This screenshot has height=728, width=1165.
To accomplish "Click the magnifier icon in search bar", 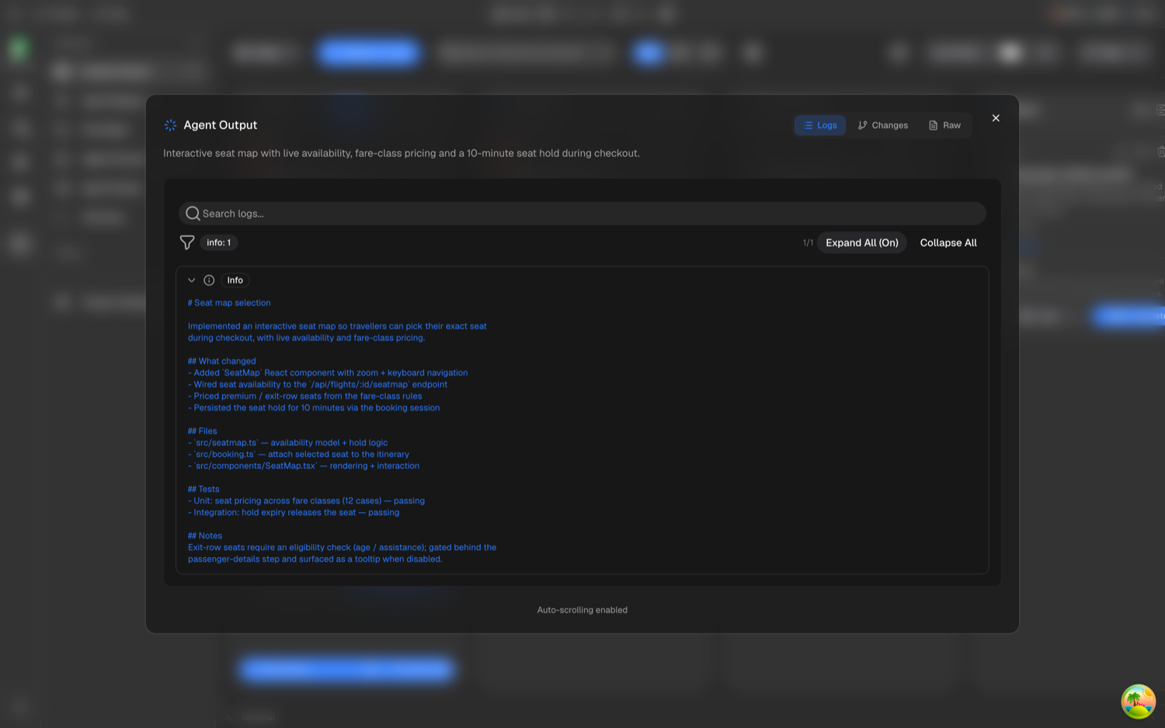I will [193, 214].
